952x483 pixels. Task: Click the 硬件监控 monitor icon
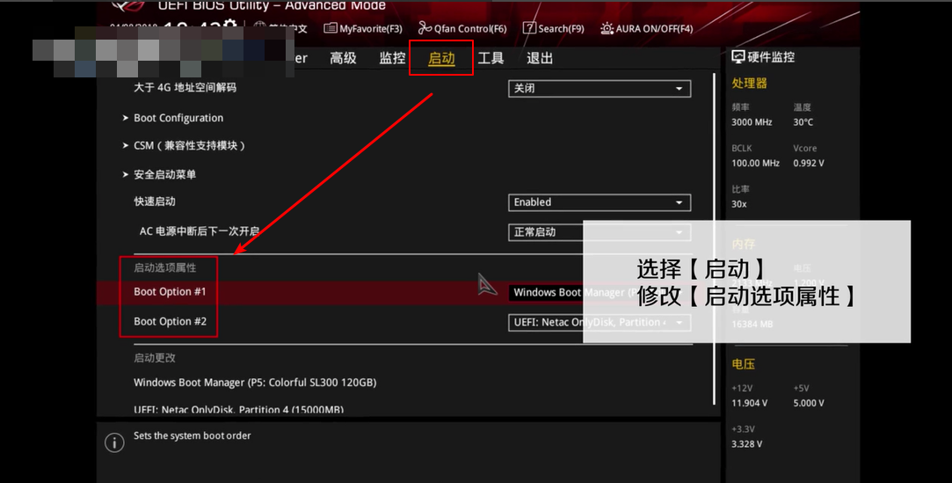coord(738,57)
